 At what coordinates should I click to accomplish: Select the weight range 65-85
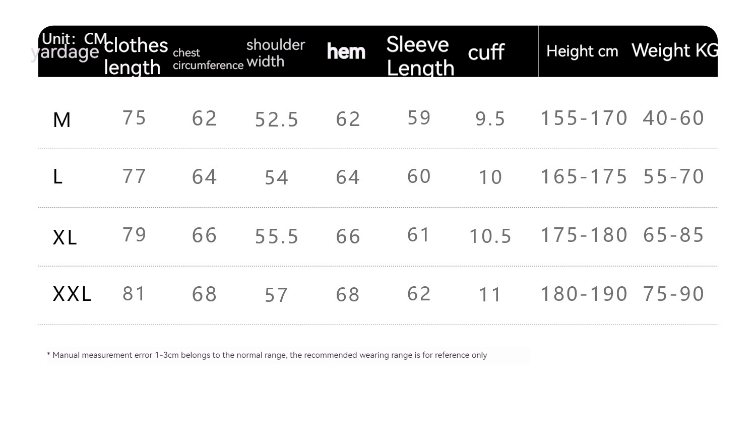tap(673, 235)
